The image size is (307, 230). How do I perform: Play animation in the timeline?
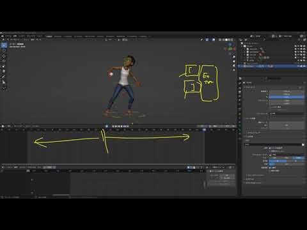(122, 126)
